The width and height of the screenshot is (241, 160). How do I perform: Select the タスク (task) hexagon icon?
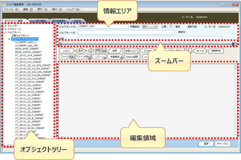pyautogui.click(x=200, y=51)
